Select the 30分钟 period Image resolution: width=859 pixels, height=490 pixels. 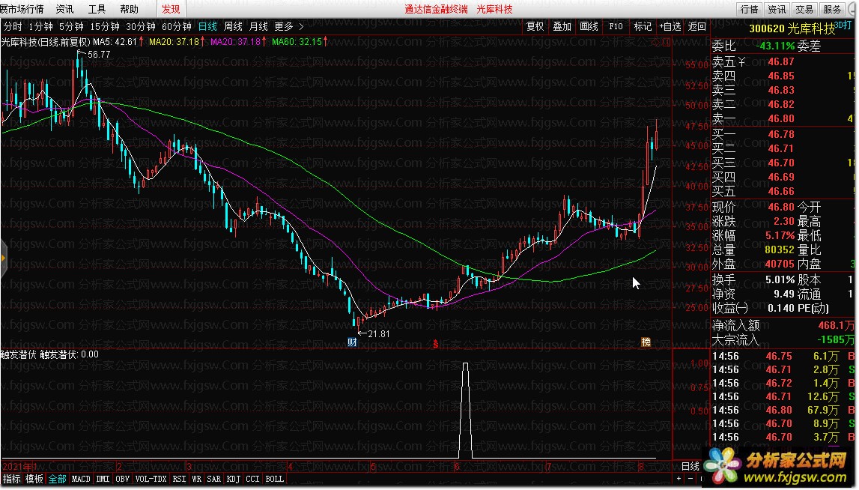tap(140, 26)
